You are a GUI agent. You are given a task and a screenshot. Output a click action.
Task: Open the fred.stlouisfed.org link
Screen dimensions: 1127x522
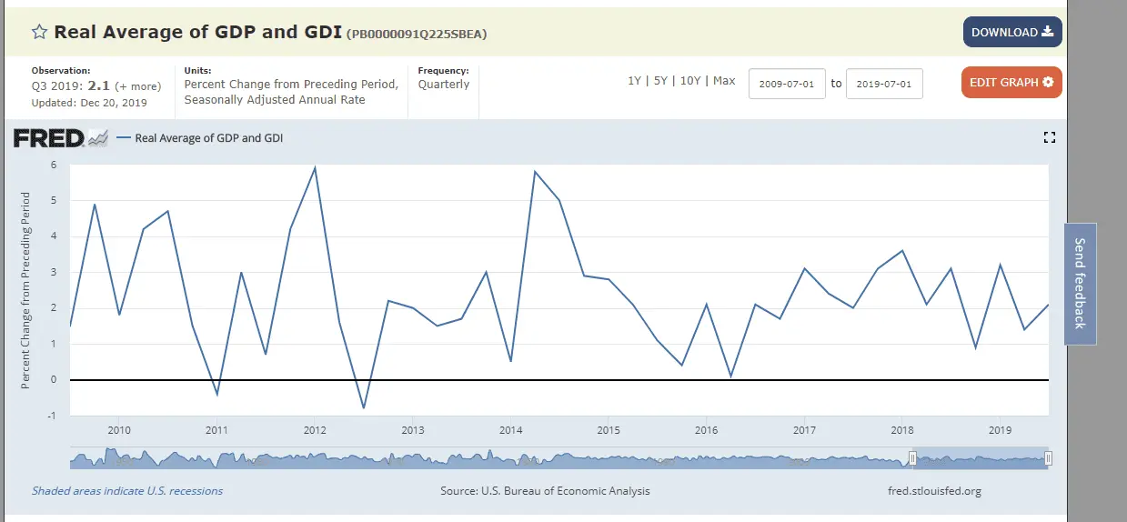pos(933,491)
